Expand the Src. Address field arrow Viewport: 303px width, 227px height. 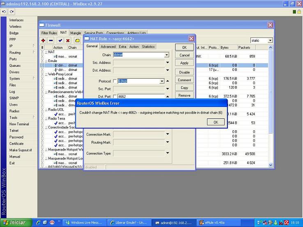pyautogui.click(x=168, y=63)
